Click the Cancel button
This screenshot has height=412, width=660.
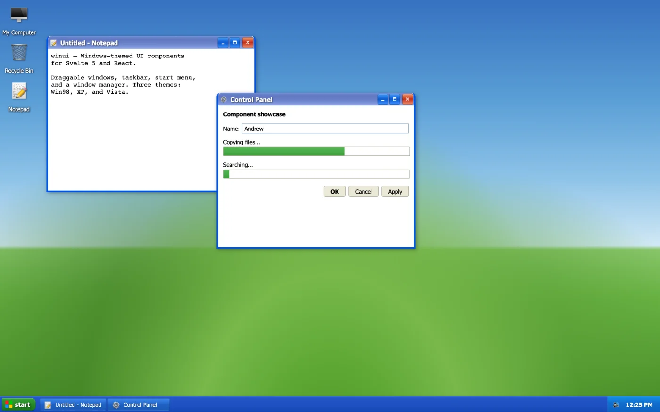(363, 192)
